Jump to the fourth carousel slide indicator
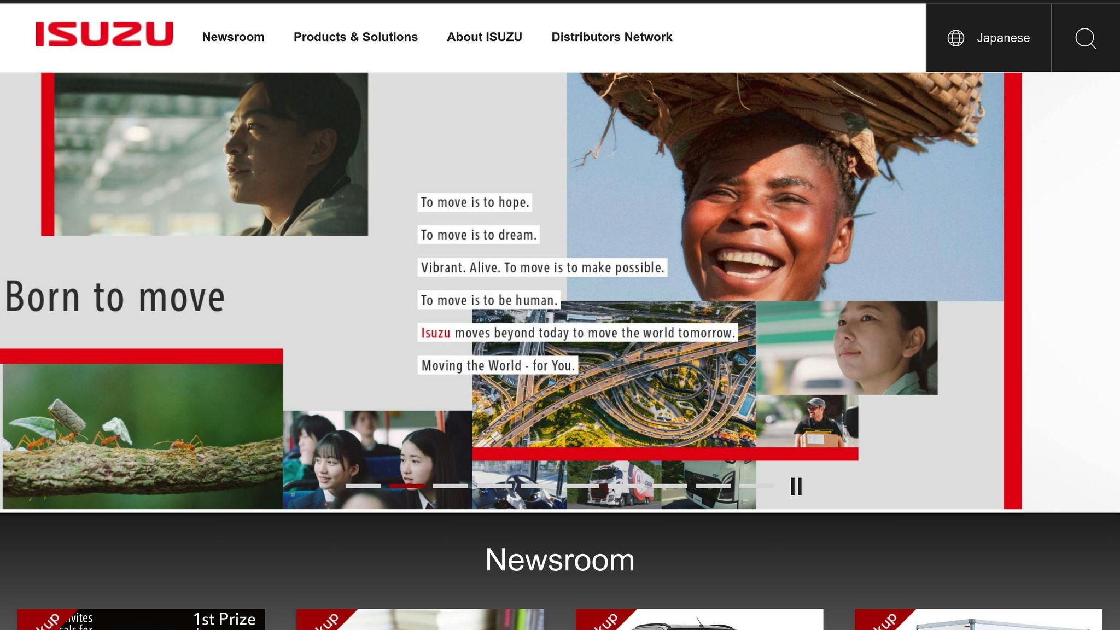Viewport: 1120px width, 630px height. pos(494,486)
